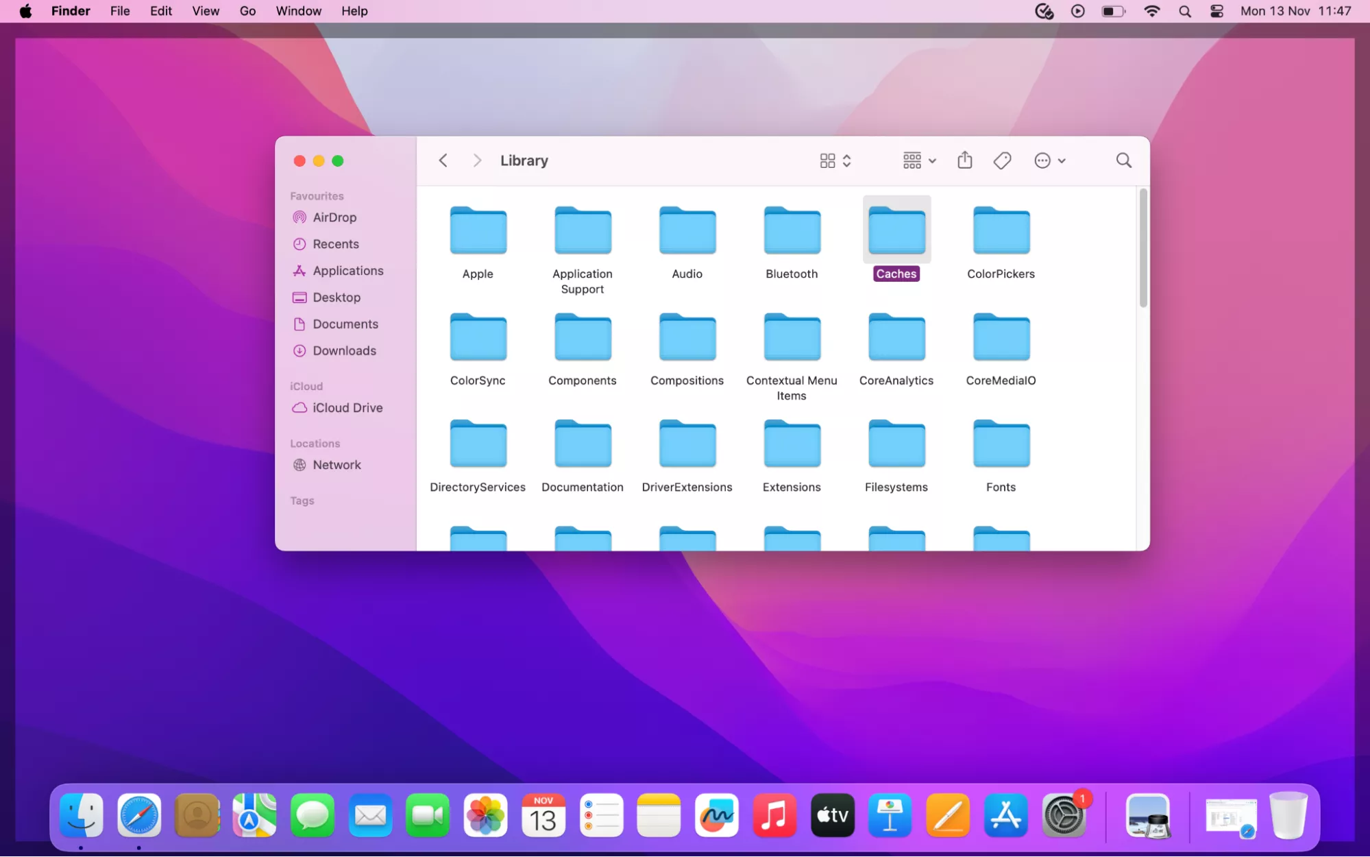
Task: Open the battery status indicator
Action: pos(1113,11)
